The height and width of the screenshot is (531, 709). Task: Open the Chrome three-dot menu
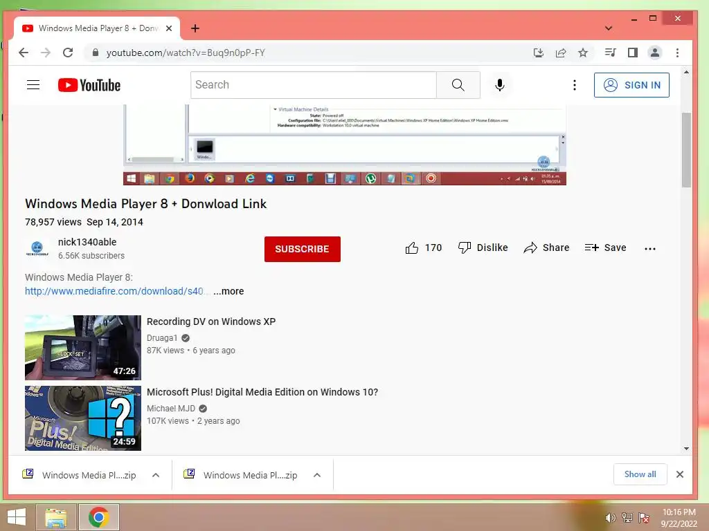(x=677, y=53)
